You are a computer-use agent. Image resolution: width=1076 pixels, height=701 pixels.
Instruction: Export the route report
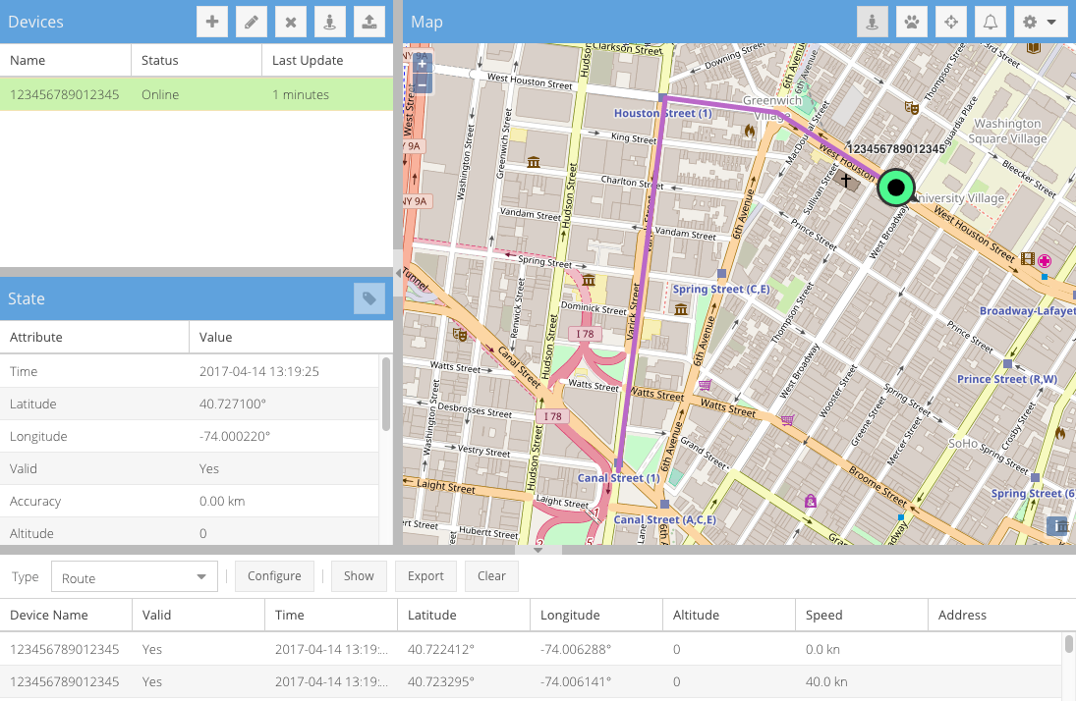point(425,576)
